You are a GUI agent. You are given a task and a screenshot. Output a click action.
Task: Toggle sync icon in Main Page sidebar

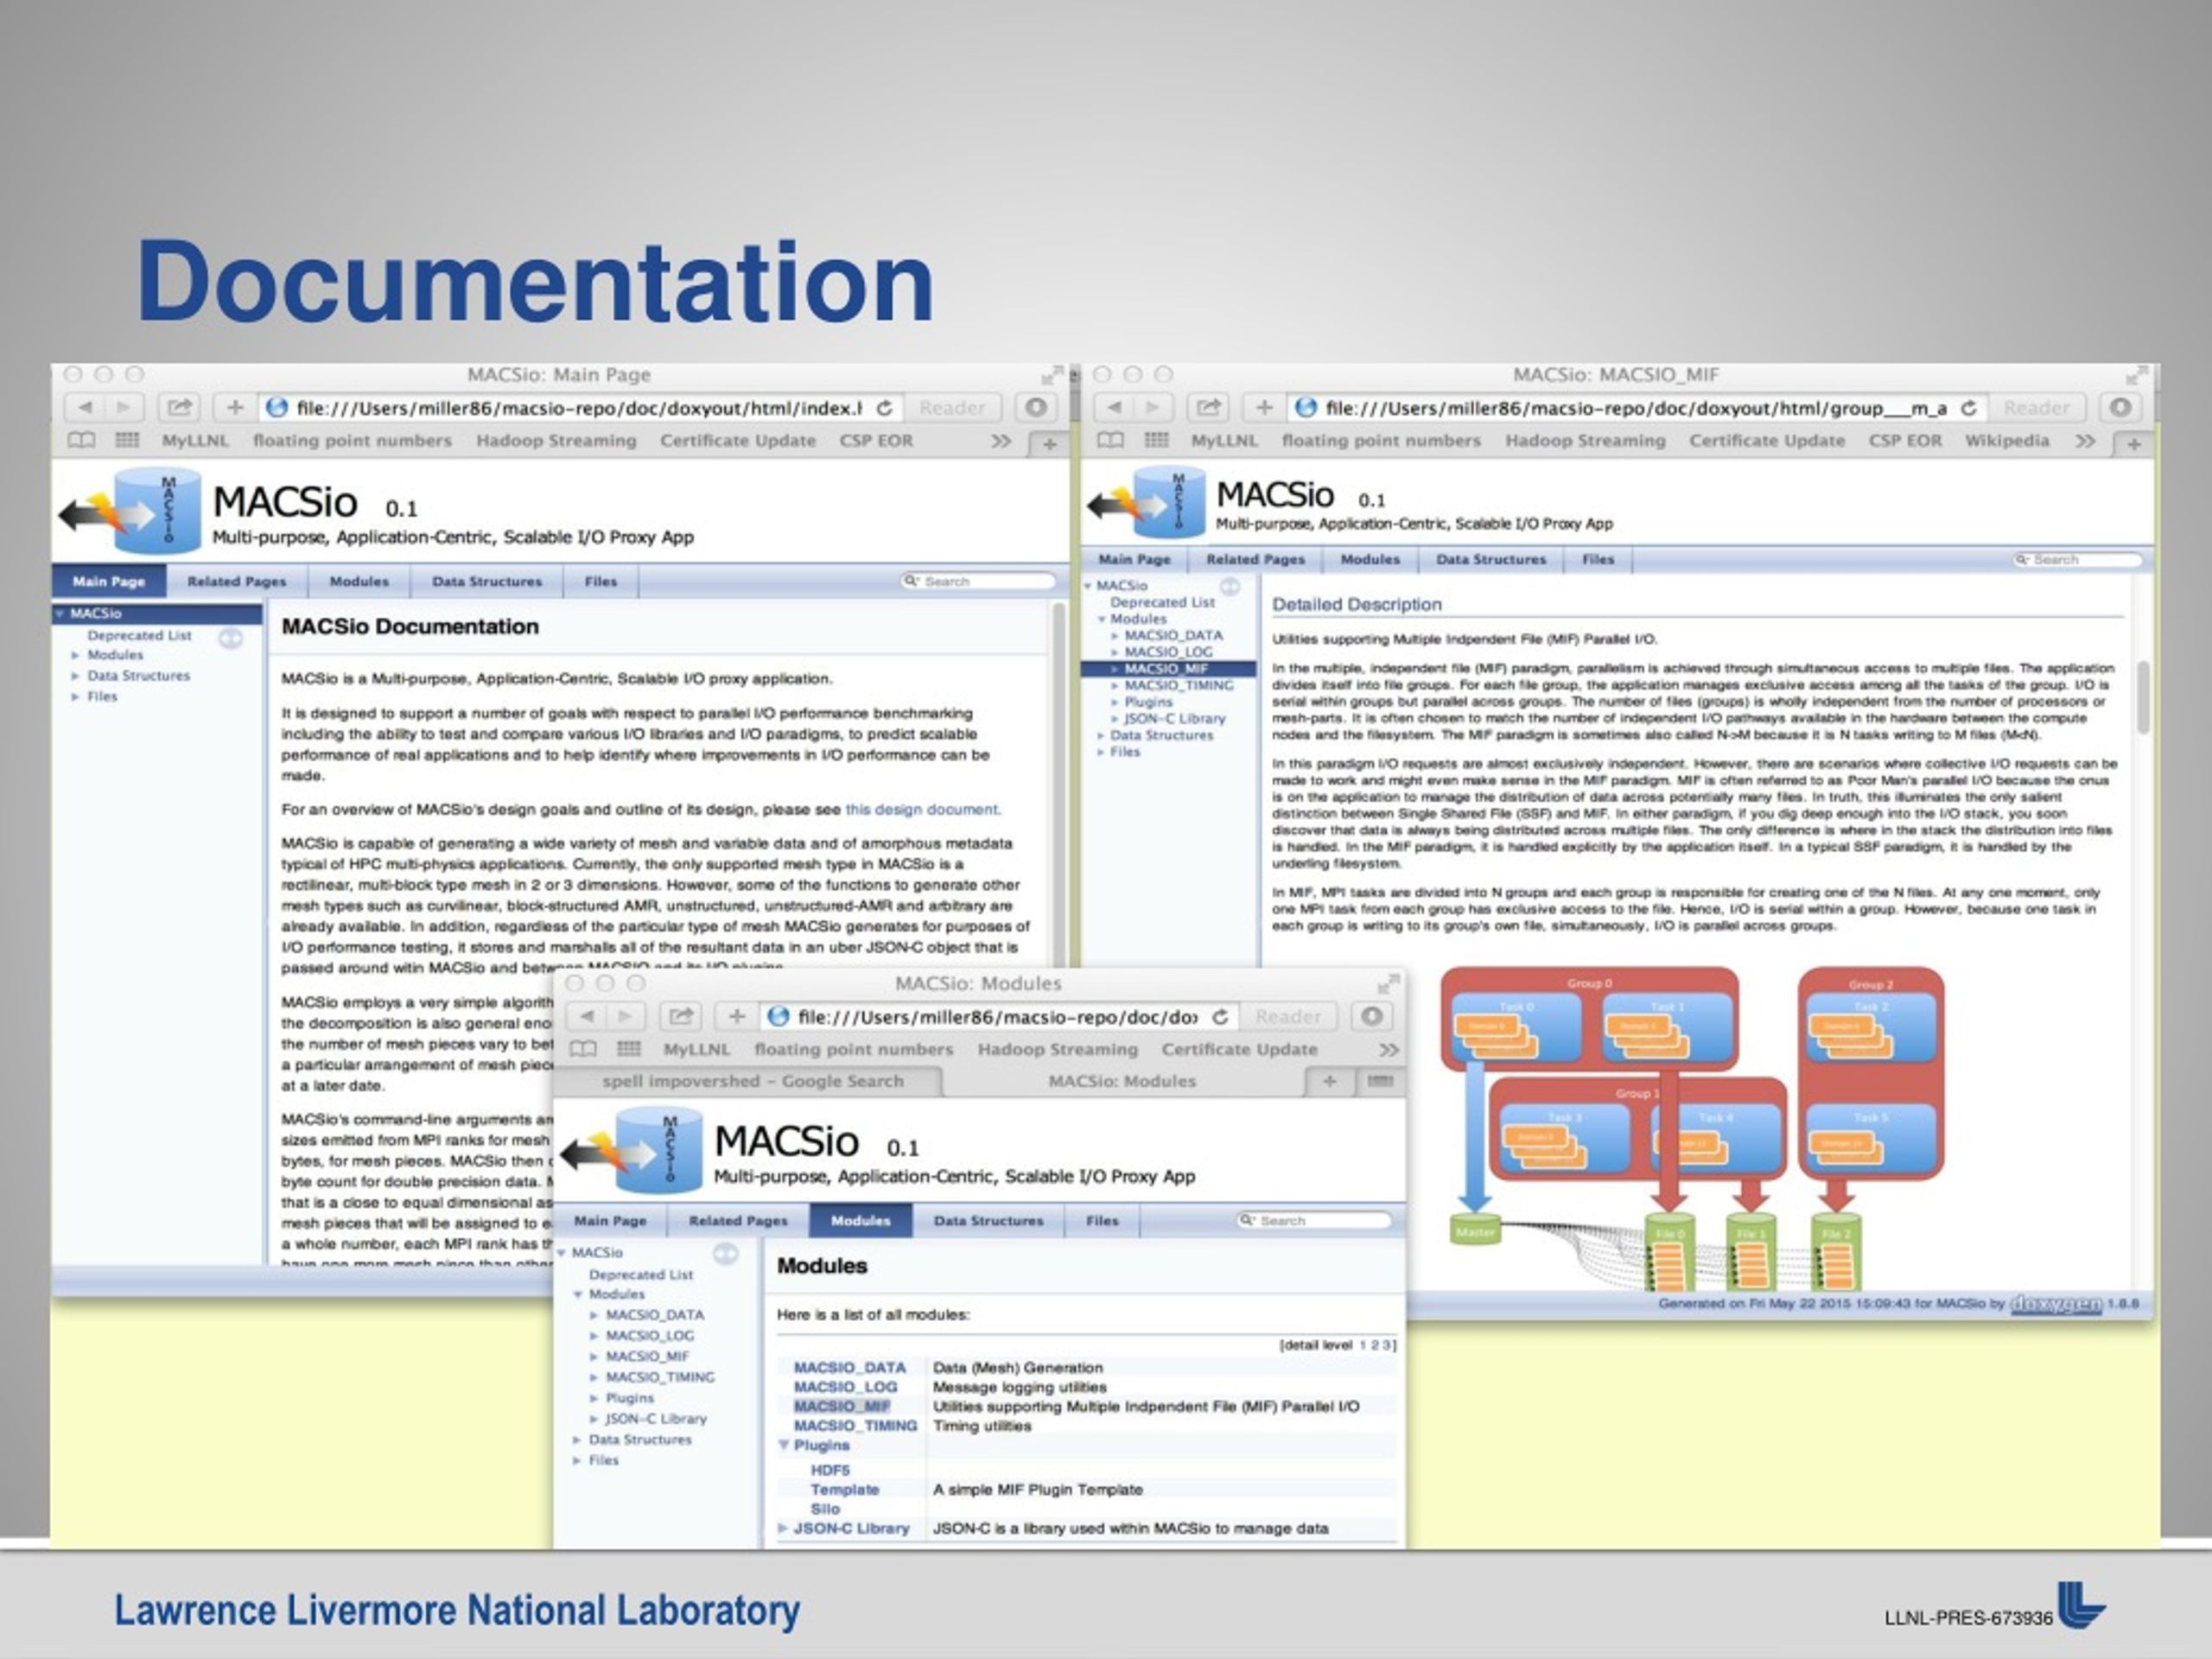coord(231,638)
